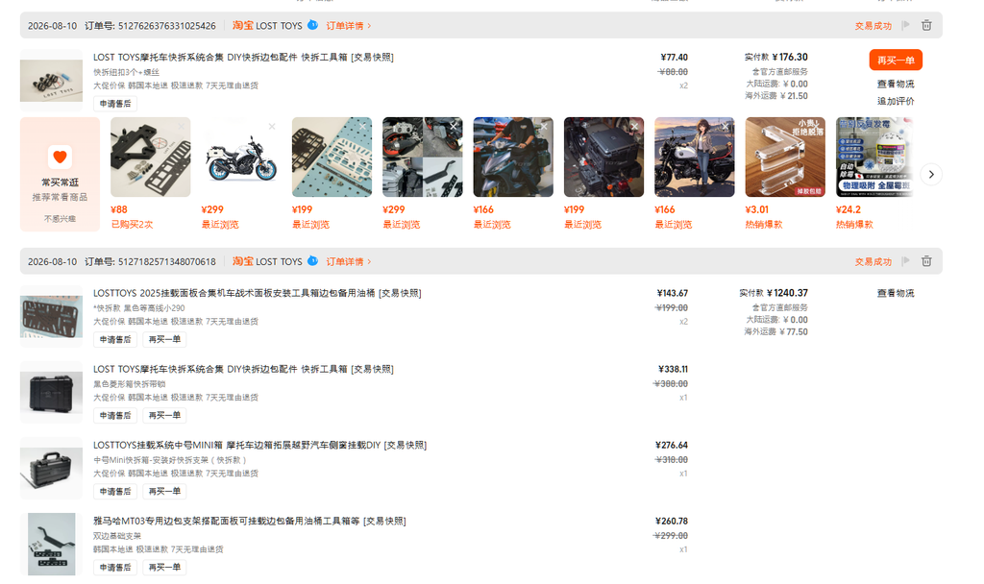Open title LOSTTOYS挂载系统中号MINI箱

click(259, 445)
